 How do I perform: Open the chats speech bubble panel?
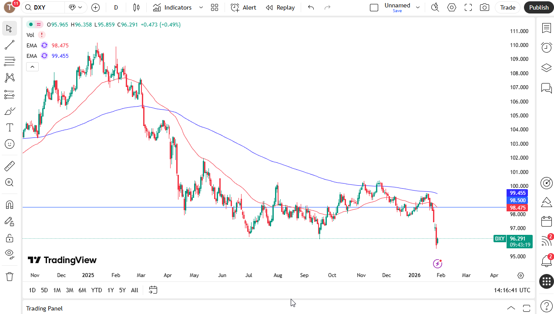click(x=546, y=88)
